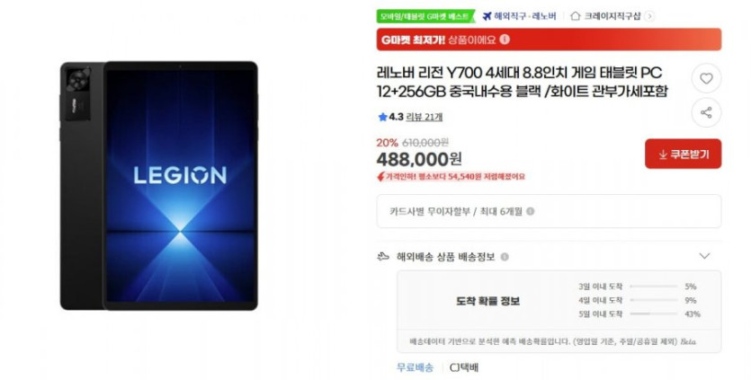Viewport: 751px width, 380px height.
Task: Expand 카드사별 무이자할부 details box
Action: (549, 211)
